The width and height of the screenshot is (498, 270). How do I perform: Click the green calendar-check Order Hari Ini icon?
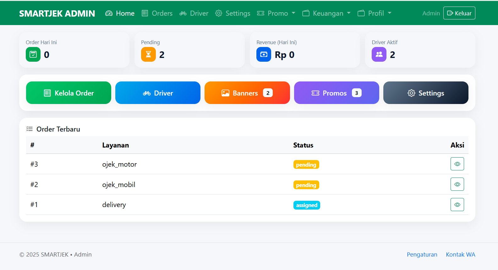33,55
